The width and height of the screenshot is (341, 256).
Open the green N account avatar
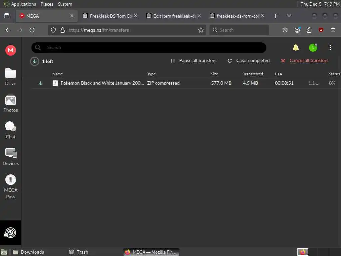point(313,48)
